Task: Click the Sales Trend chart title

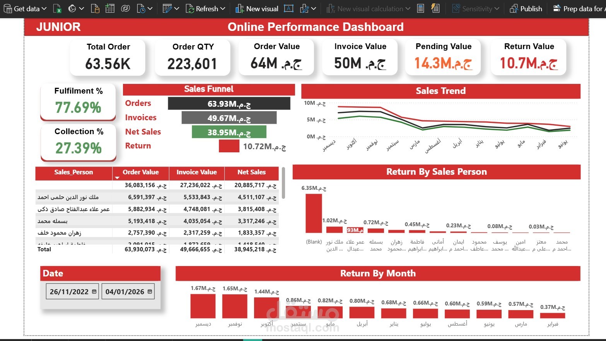Action: coord(440,91)
